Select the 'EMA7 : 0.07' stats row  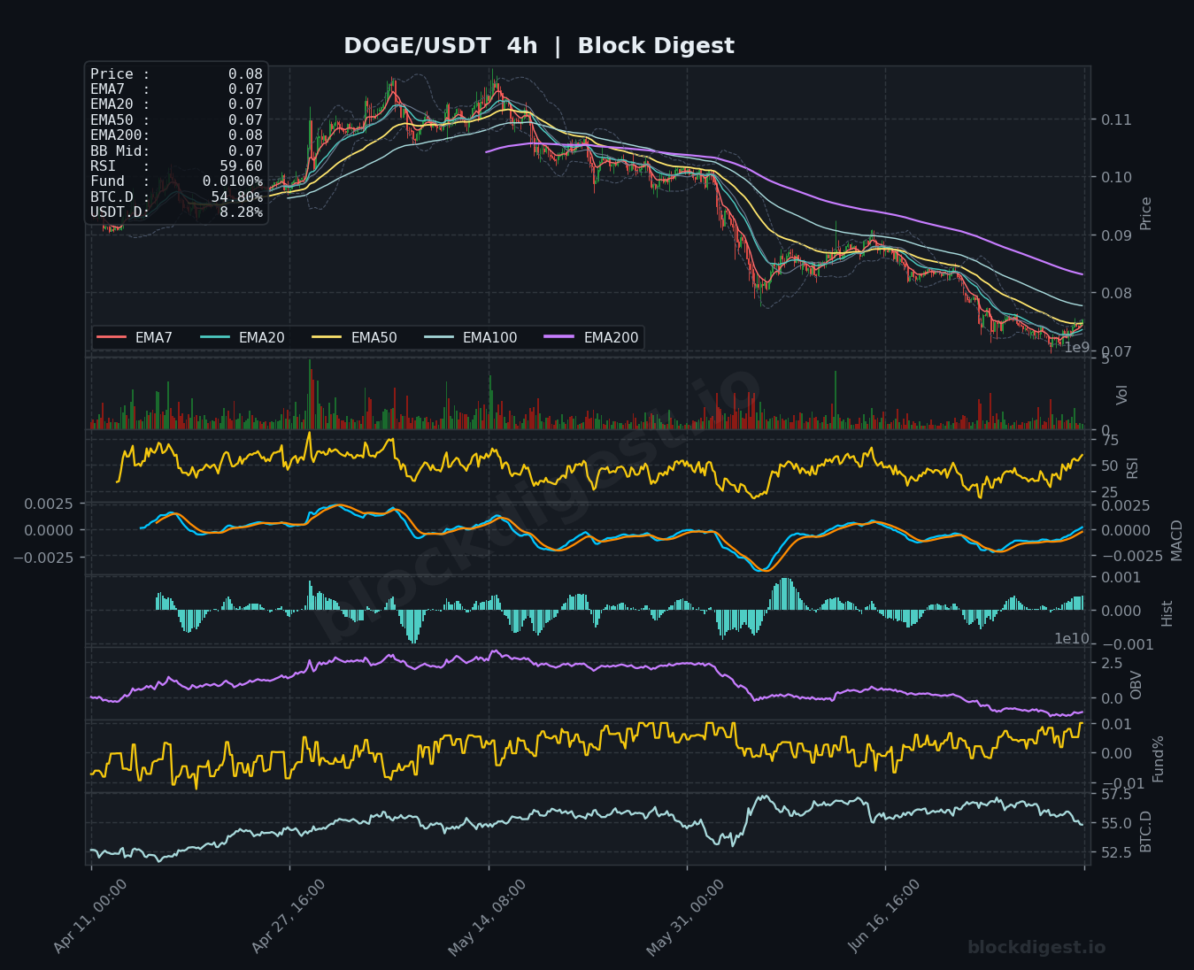[x=176, y=89]
